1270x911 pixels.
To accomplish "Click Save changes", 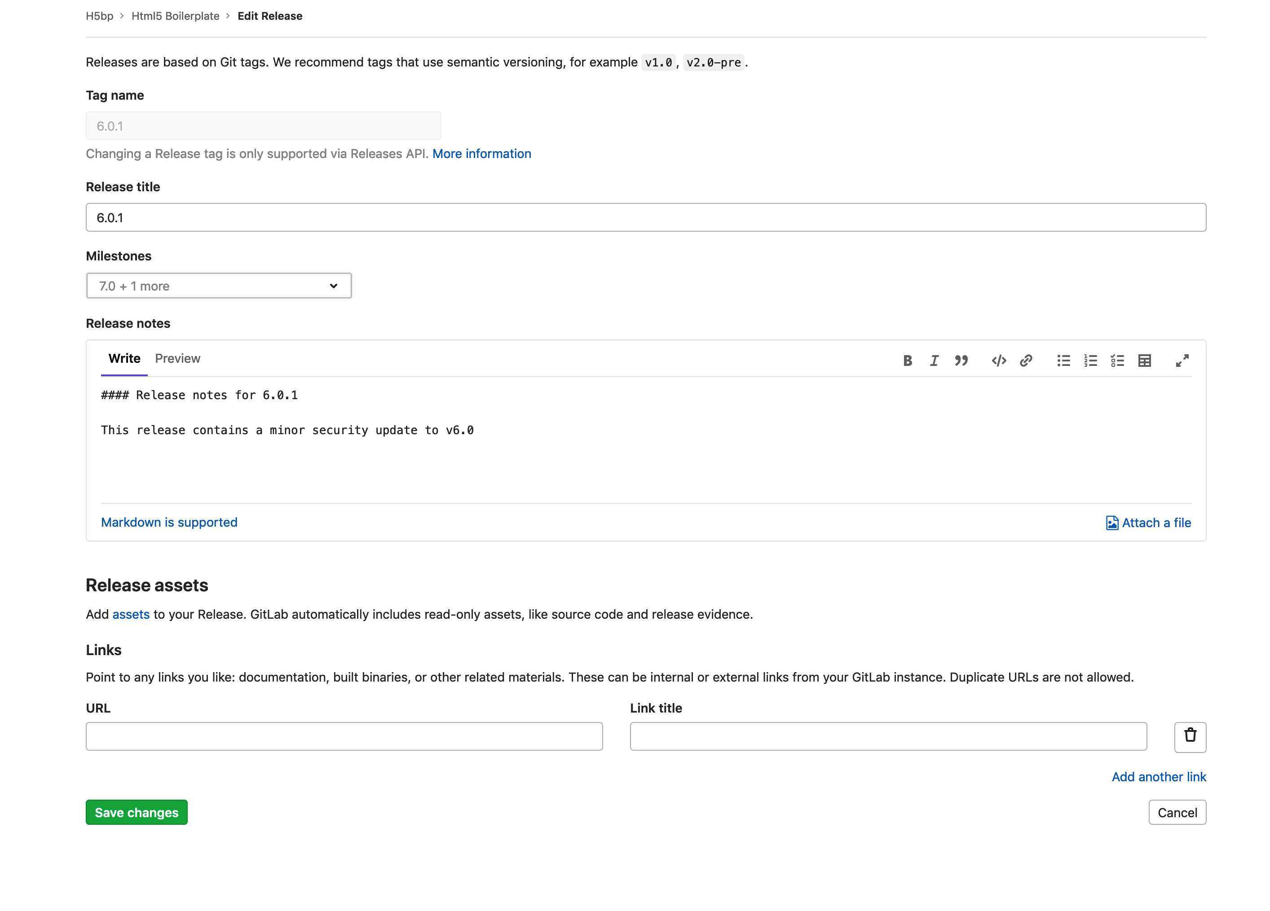I will 136,813.
